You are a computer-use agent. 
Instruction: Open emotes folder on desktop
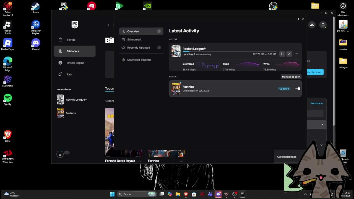(x=343, y=45)
